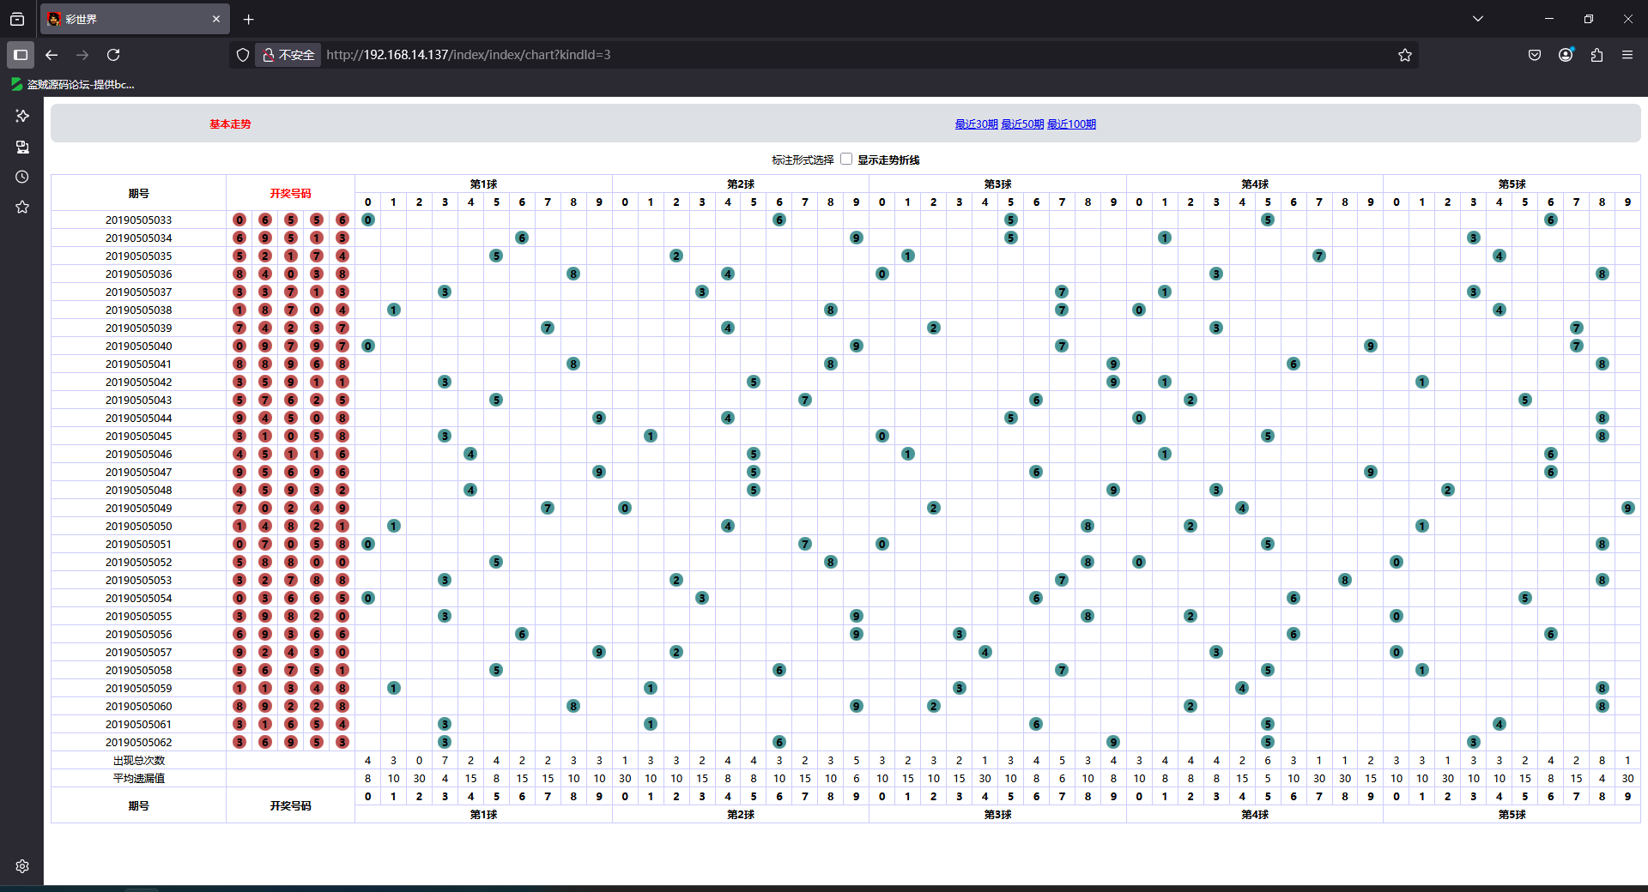Bookmark this page with the star icon
Screen dimensions: 1648x892
(1404, 55)
